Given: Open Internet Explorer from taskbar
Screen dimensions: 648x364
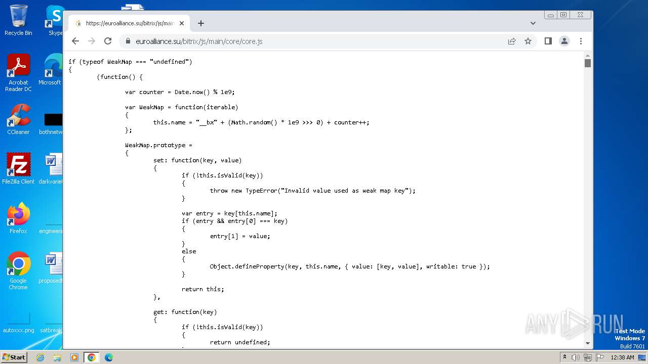Looking at the screenshot, I should click(x=40, y=357).
